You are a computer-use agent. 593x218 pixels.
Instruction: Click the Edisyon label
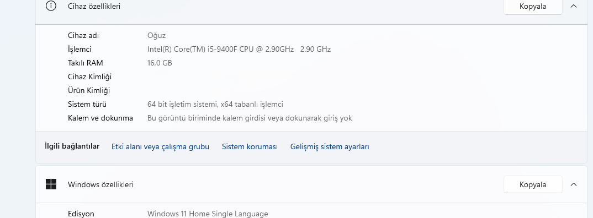(81, 214)
